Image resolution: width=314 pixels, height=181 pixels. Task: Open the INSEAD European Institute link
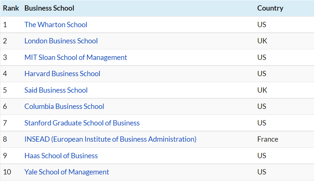pyautogui.click(x=110, y=139)
